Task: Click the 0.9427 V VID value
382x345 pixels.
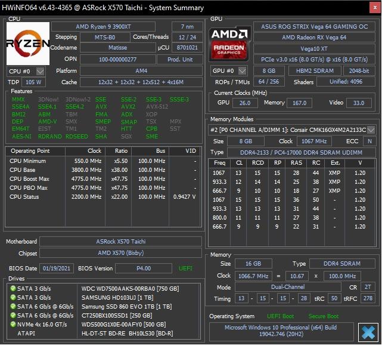Action: pyautogui.click(x=184, y=196)
